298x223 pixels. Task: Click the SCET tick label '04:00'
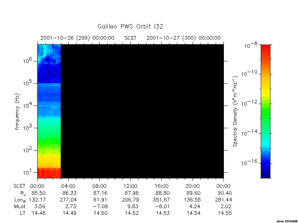point(68,186)
